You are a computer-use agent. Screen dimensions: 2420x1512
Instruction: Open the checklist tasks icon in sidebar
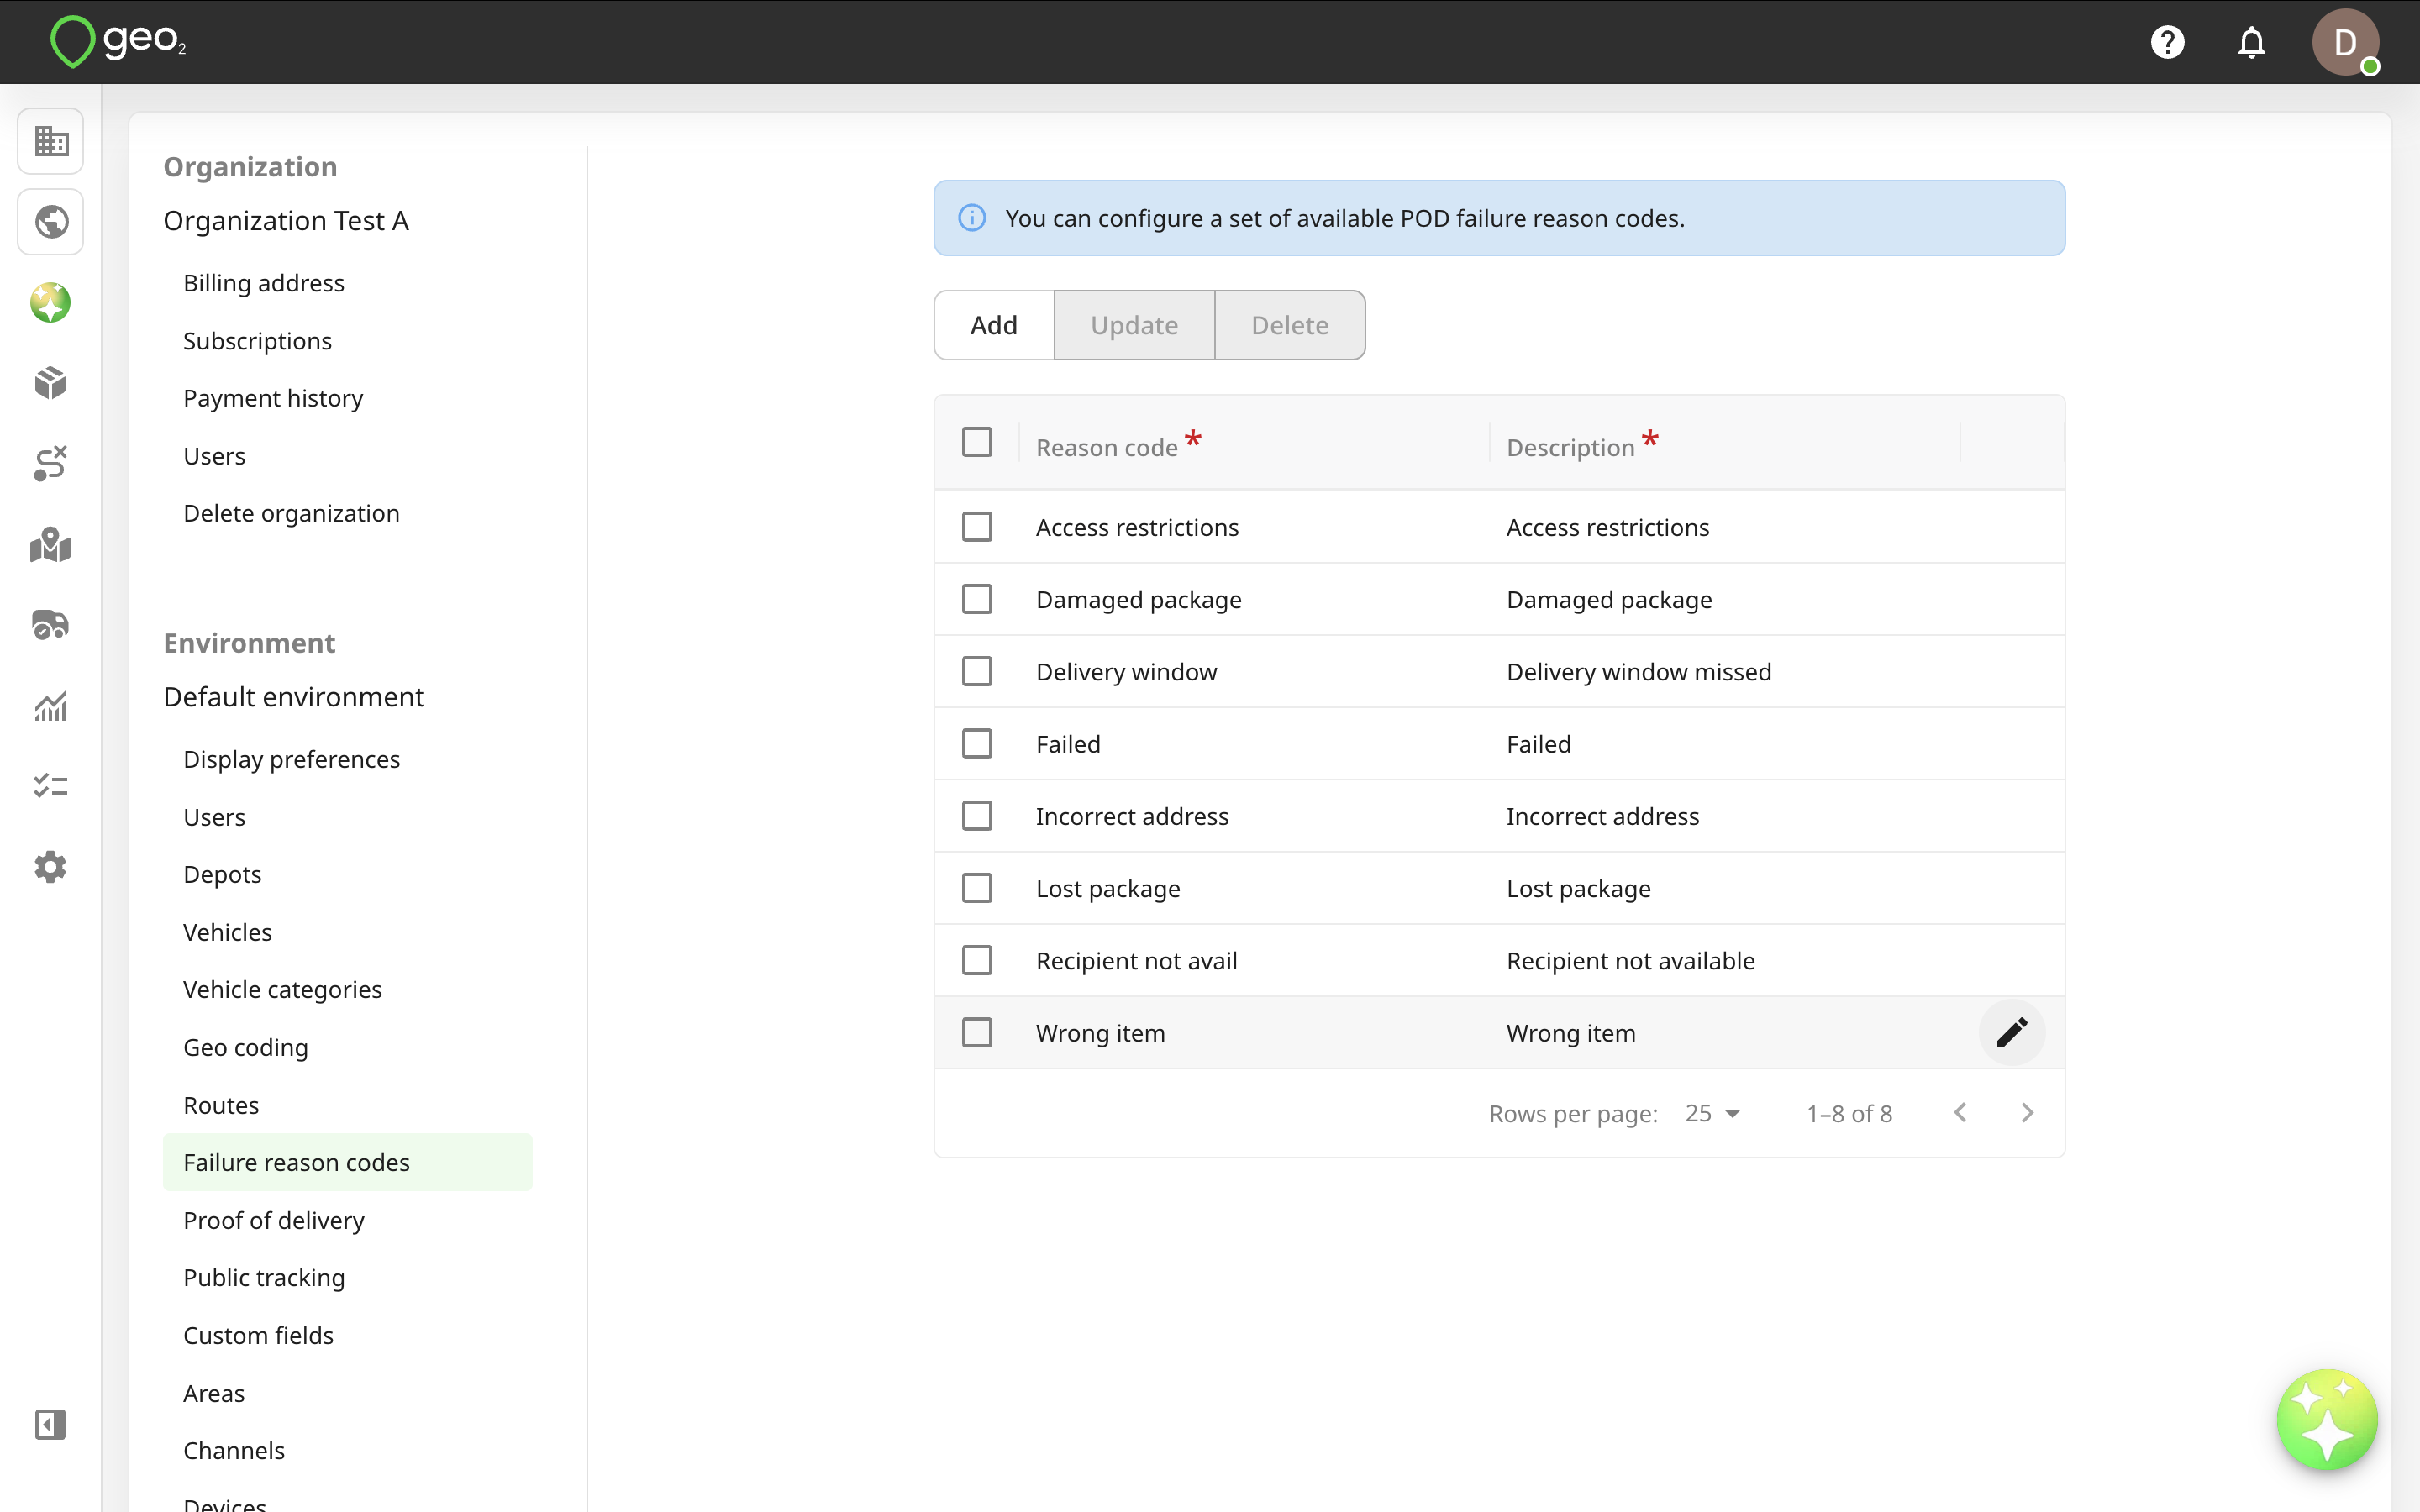51,786
